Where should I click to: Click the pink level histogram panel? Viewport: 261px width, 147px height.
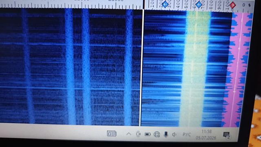coord(237,70)
